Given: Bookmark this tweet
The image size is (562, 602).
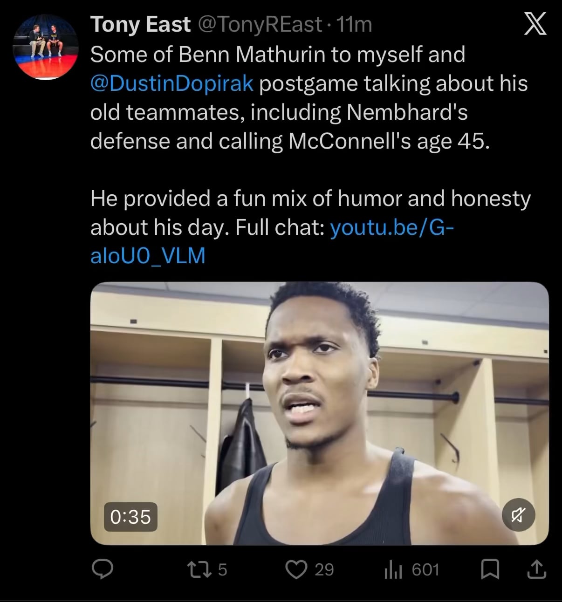Looking at the screenshot, I should point(490,569).
